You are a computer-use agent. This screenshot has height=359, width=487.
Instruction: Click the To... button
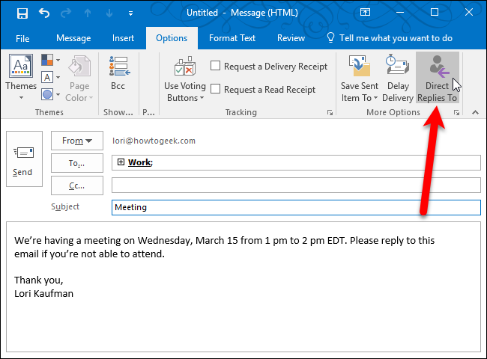(x=77, y=162)
